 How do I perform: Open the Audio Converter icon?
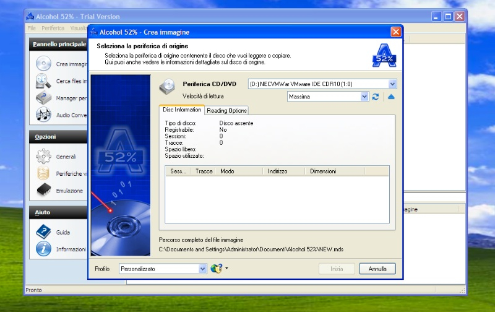pos(43,115)
